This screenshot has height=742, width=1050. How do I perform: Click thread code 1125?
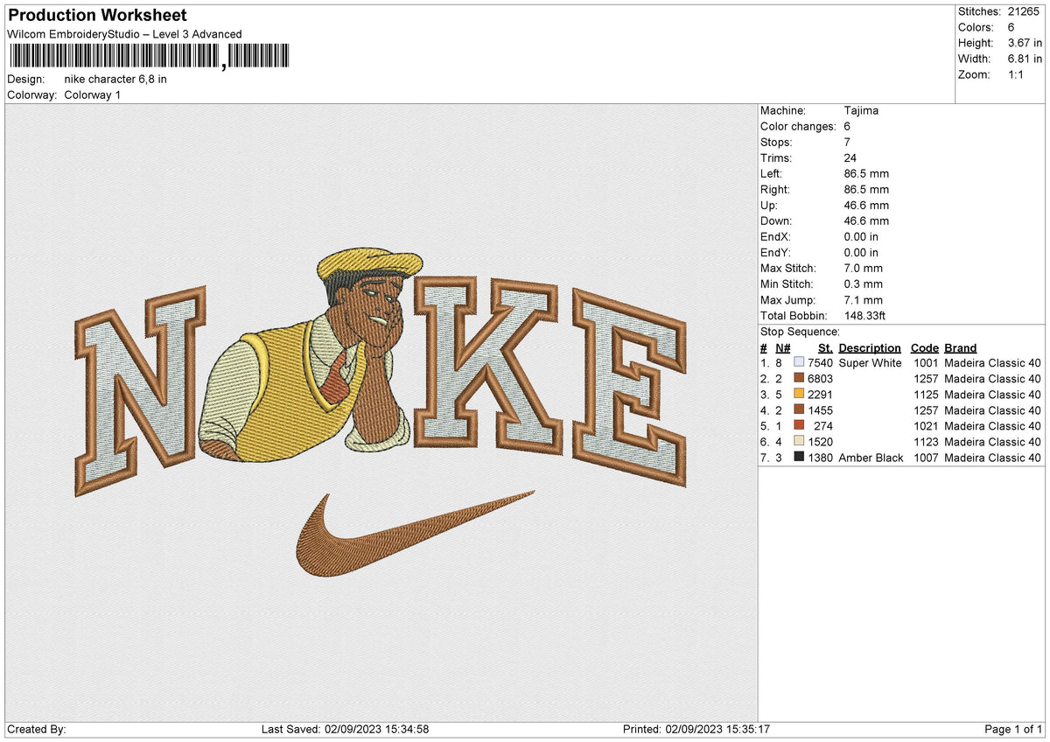click(x=926, y=394)
